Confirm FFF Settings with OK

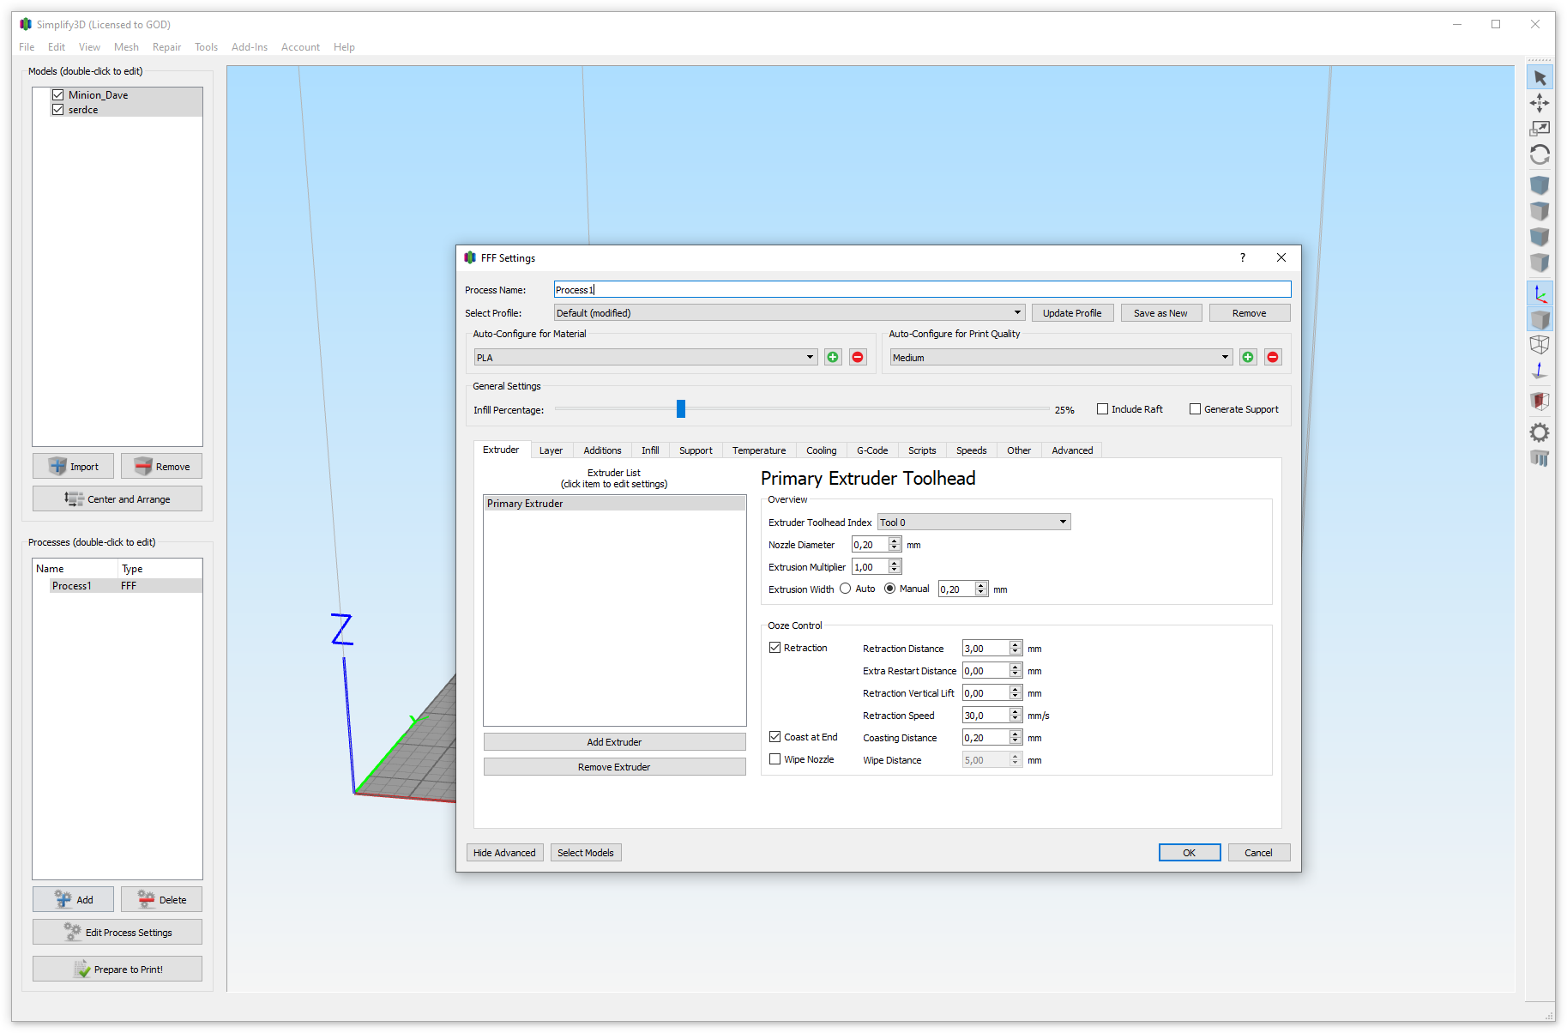1190,852
